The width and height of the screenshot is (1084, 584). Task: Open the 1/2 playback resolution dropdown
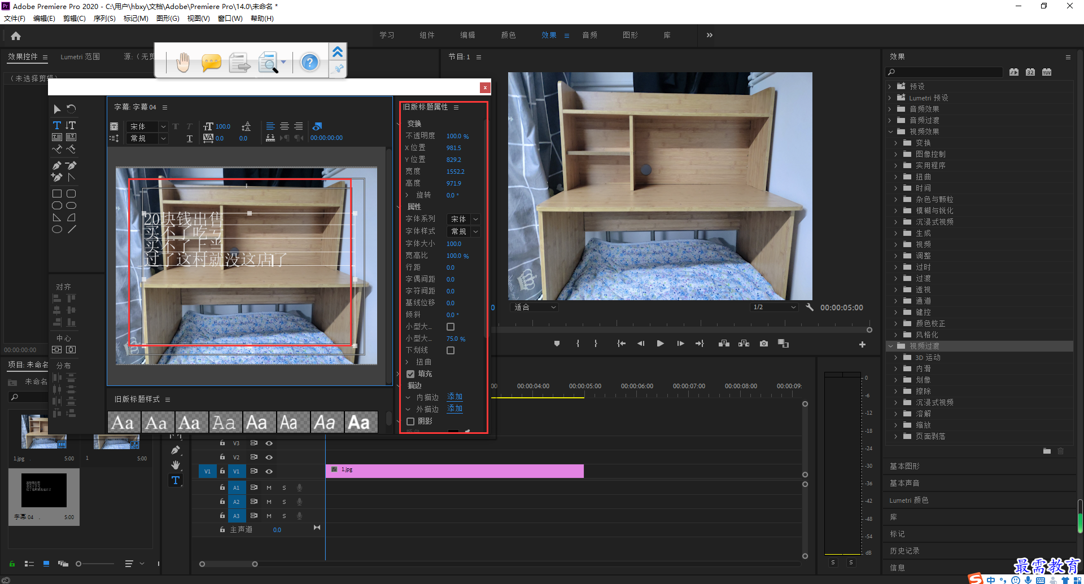774,307
